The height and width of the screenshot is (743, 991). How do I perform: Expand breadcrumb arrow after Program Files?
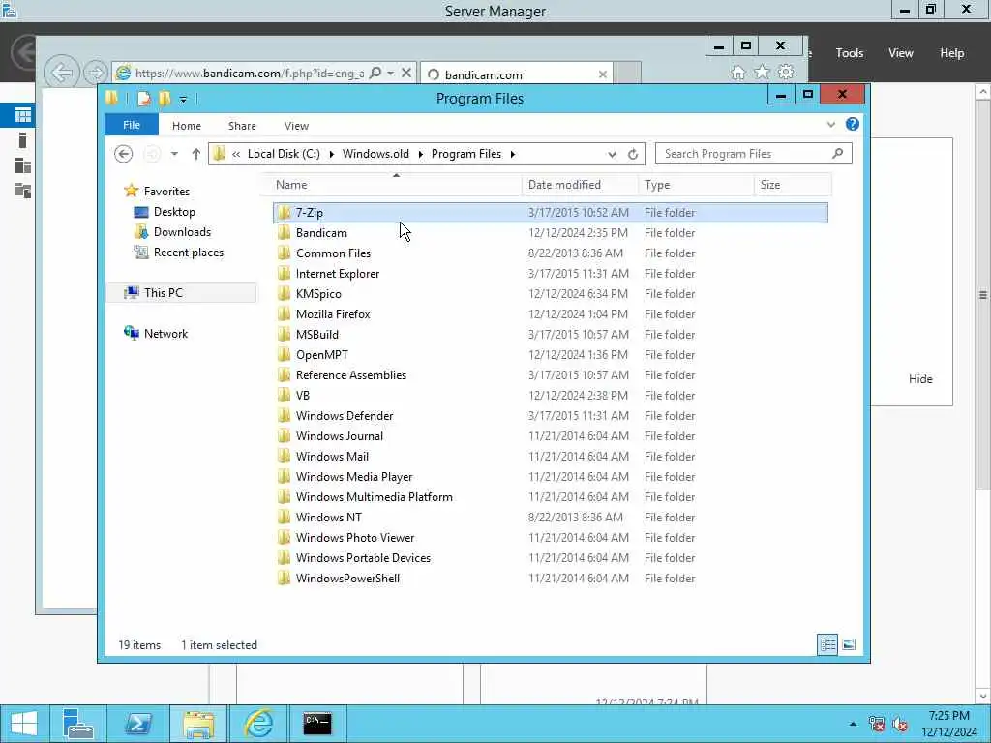tap(513, 154)
